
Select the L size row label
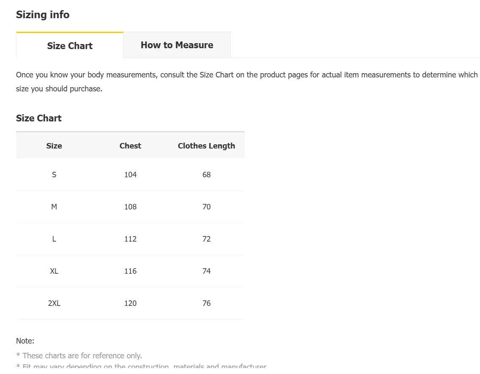[x=54, y=239]
